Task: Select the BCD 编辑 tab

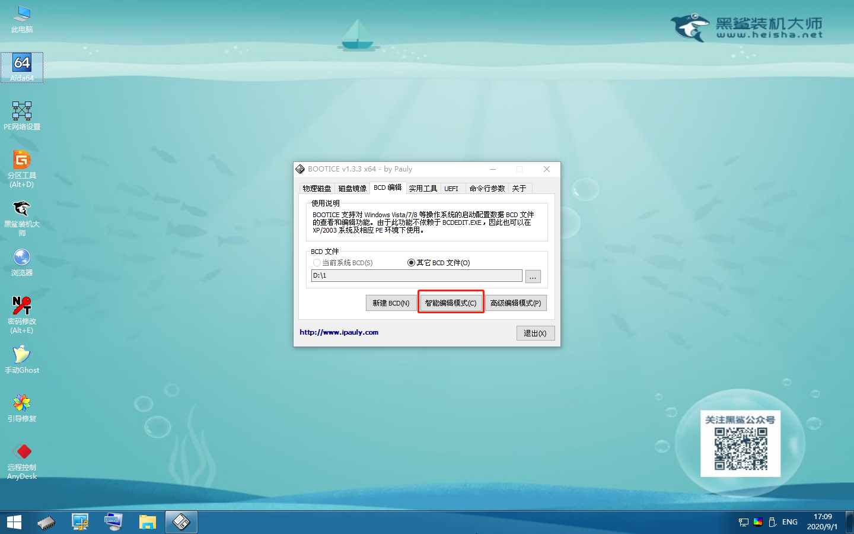Action: point(388,187)
